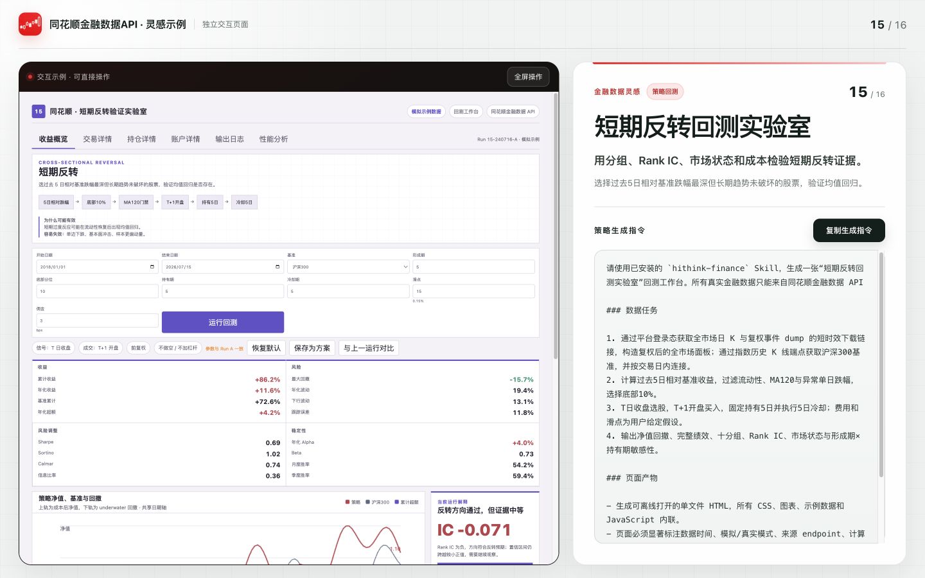Click the 前复权 chip

tap(138, 348)
